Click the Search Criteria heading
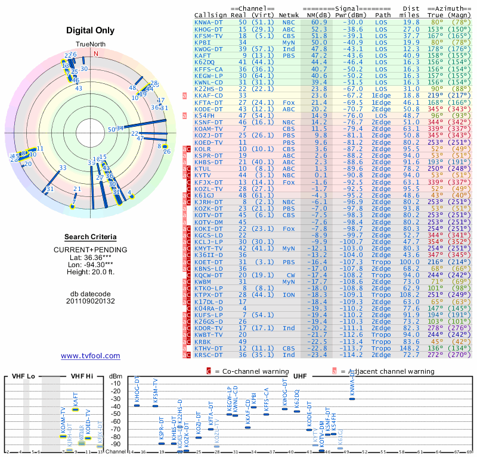Viewport: 477px width, 457px height. [x=91, y=237]
